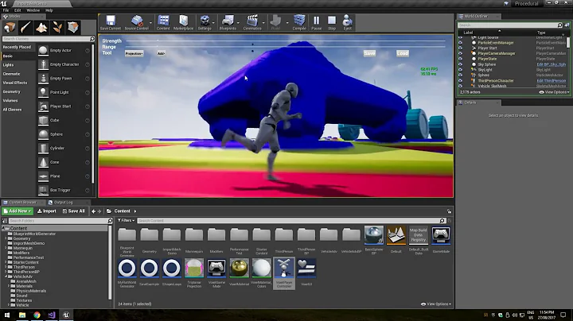This screenshot has height=321, width=573.
Task: Toggle visibility of SkyLight actor
Action: pyautogui.click(x=461, y=70)
